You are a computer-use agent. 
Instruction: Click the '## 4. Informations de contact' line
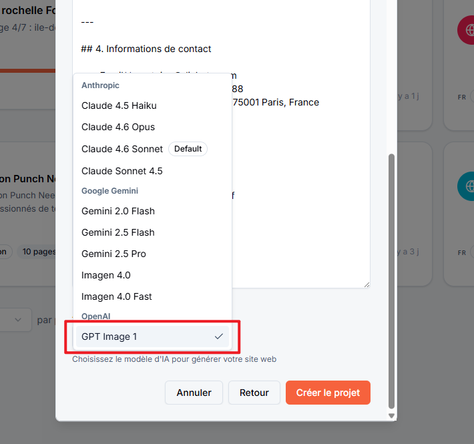click(x=146, y=49)
